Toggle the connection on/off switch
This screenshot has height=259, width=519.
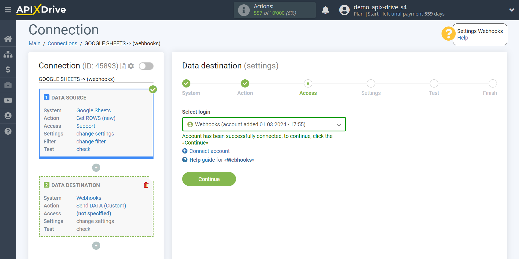point(146,66)
